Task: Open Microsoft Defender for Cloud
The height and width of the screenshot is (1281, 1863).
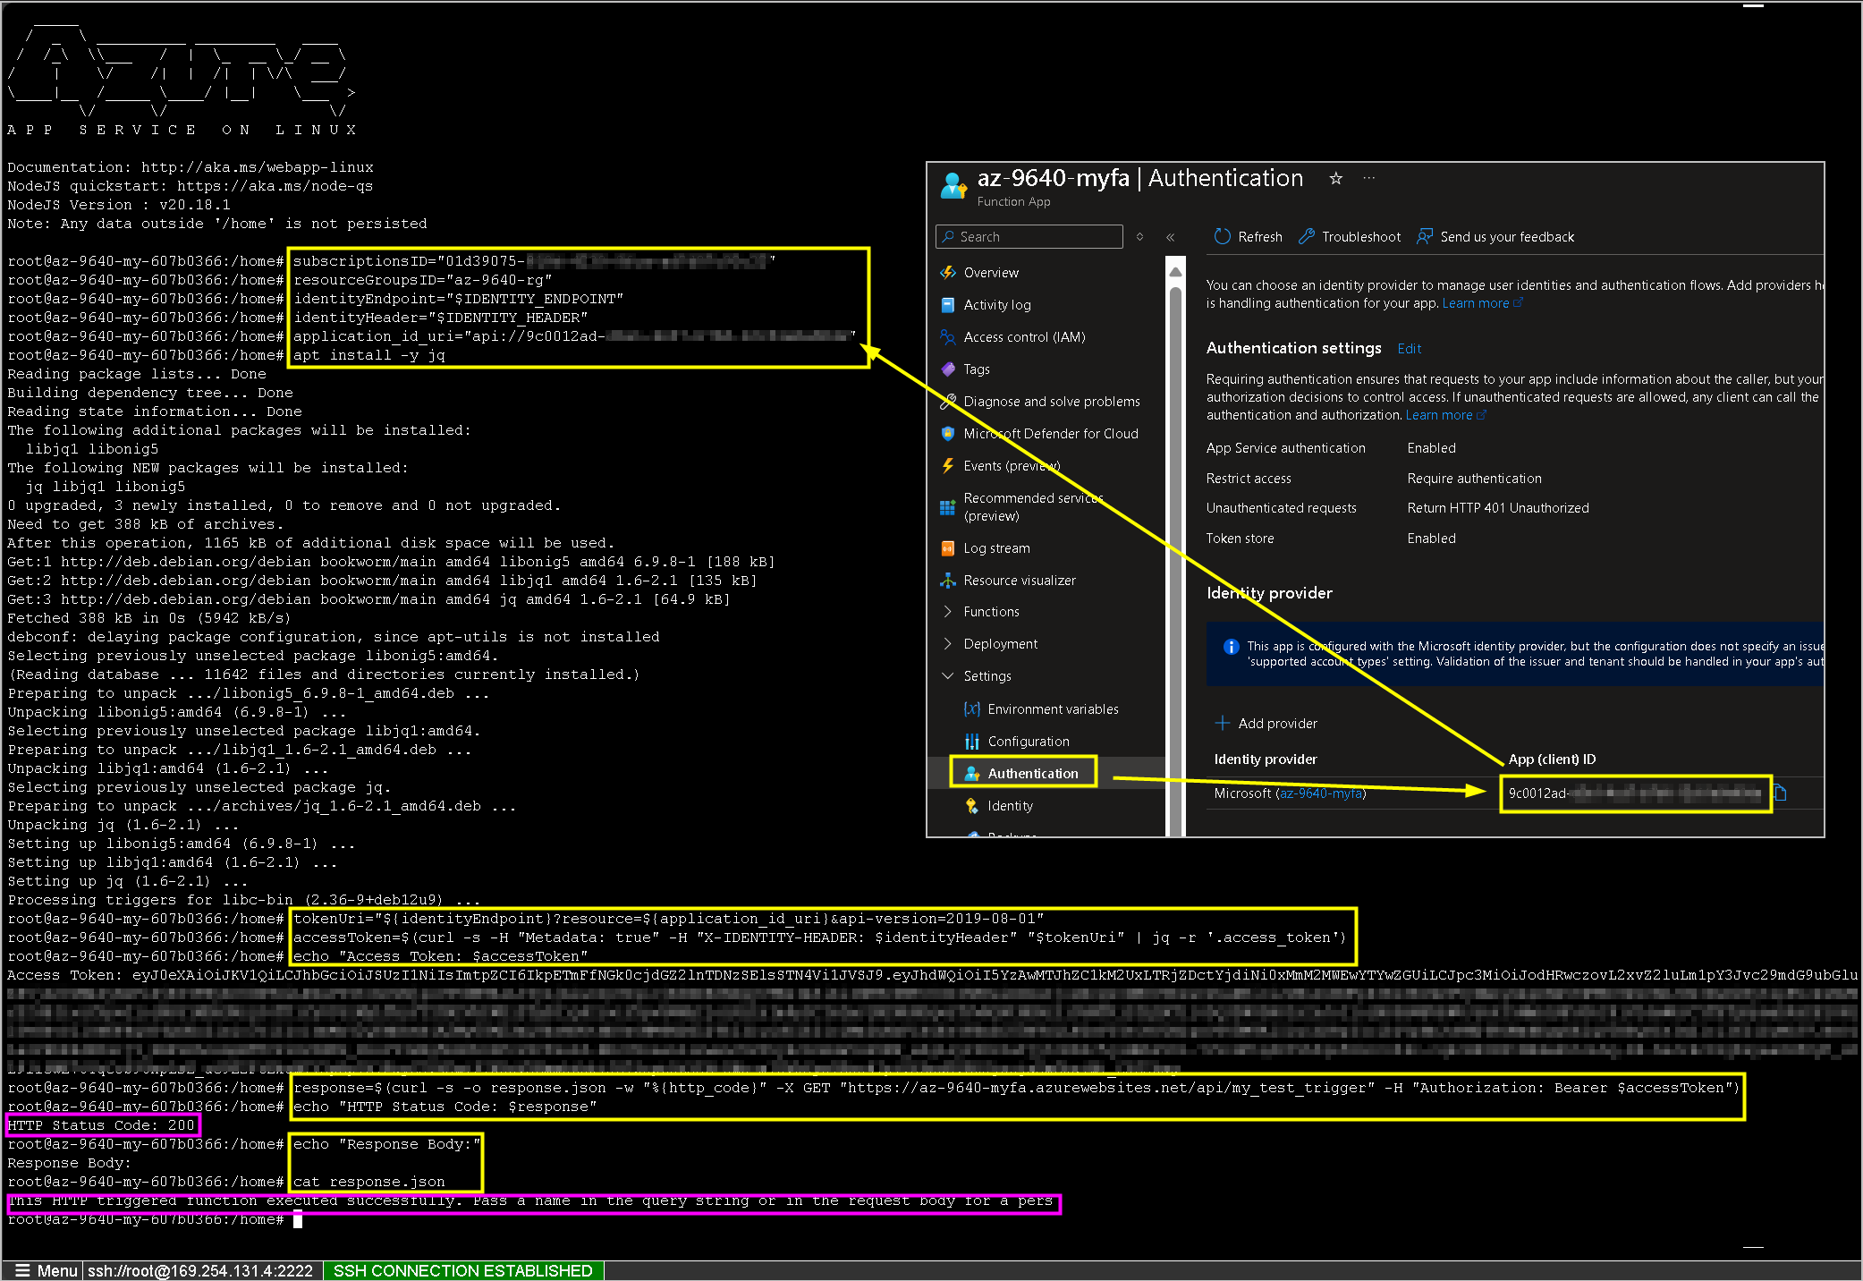Action: (x=1050, y=434)
